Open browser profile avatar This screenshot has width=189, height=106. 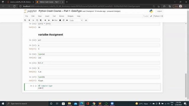click(x=180, y=6)
